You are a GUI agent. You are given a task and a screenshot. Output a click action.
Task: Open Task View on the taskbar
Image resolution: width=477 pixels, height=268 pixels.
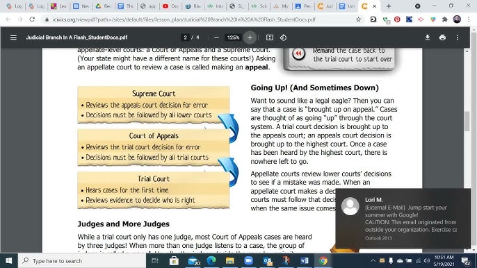(x=155, y=260)
